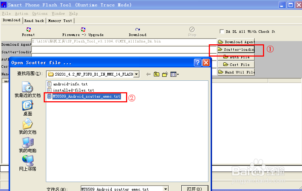Screen dimensions: 302x191
Task: Open the Options menu
Action: pos(40,13)
